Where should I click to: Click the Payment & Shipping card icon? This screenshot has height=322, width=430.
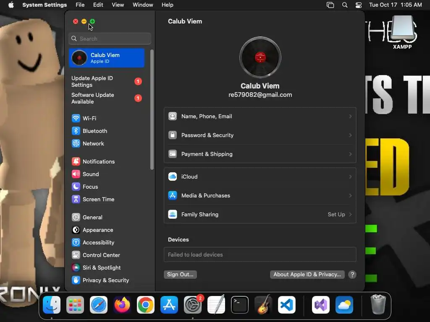[x=173, y=154]
